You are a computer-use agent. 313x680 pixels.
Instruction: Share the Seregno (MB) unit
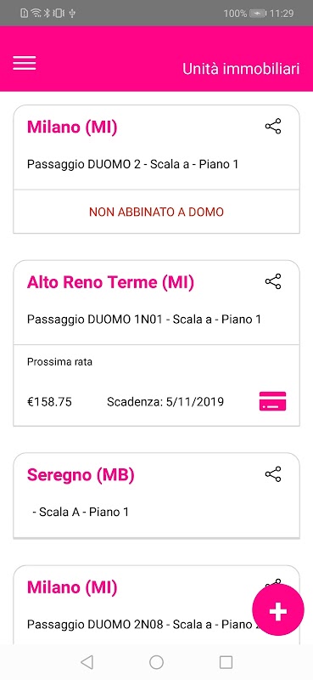[273, 474]
